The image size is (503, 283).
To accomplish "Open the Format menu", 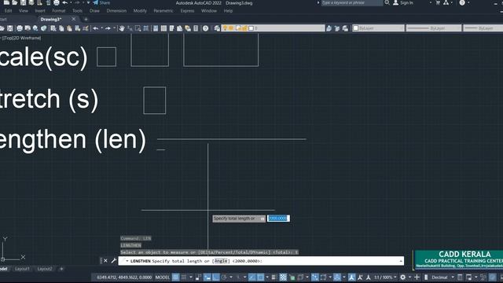I will coord(59,10).
